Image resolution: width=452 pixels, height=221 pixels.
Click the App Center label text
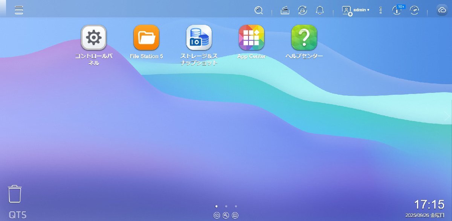click(x=252, y=56)
